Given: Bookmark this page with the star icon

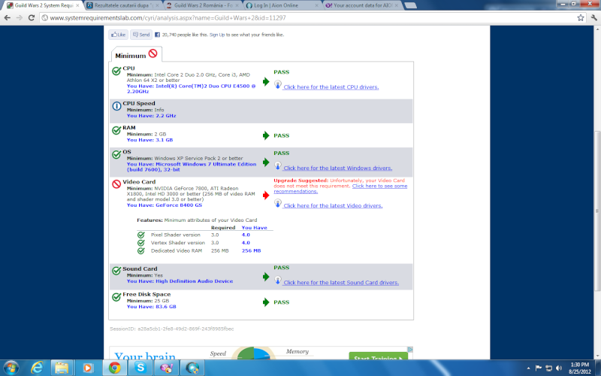Looking at the screenshot, I should (x=581, y=17).
